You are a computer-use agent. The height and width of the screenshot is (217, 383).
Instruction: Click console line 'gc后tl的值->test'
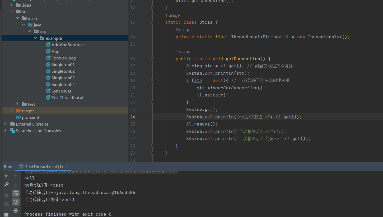point(44,185)
